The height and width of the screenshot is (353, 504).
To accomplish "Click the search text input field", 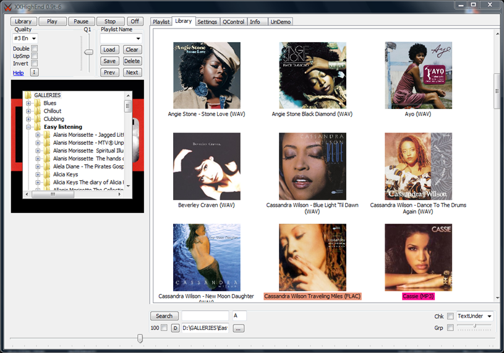I will point(205,316).
